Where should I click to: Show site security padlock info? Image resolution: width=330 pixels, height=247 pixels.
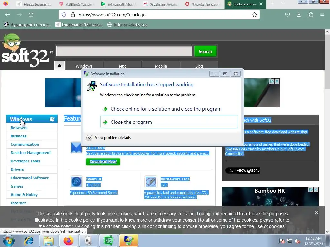click(x=73, y=15)
